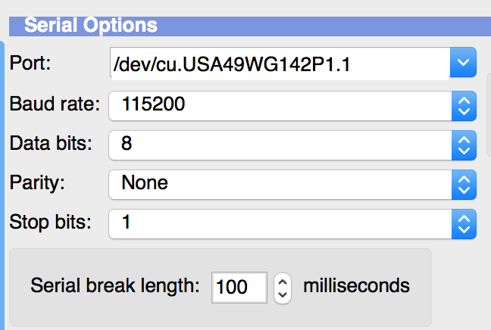Click the Port label
The image size is (491, 330).
tap(30, 64)
